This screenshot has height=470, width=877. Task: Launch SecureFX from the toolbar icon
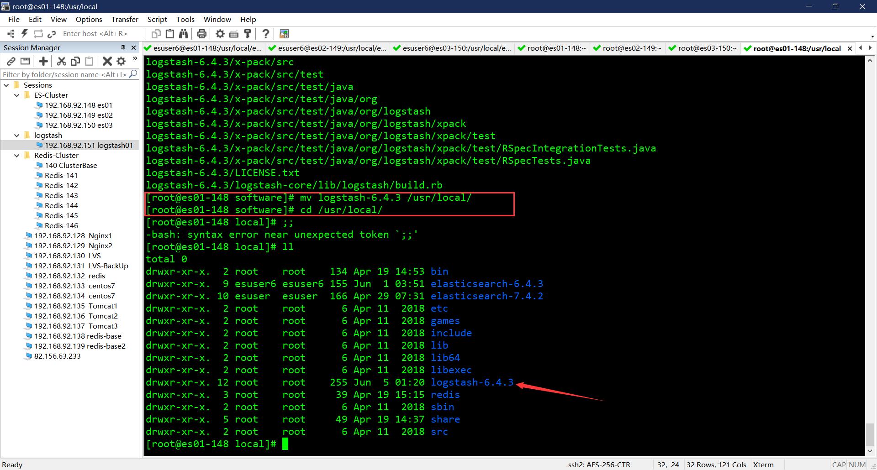[284, 34]
